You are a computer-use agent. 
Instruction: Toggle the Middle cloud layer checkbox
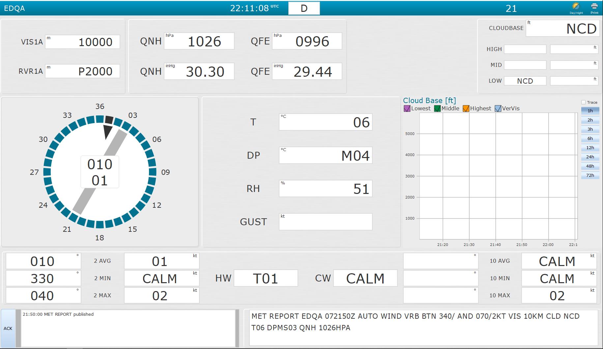tap(437, 109)
